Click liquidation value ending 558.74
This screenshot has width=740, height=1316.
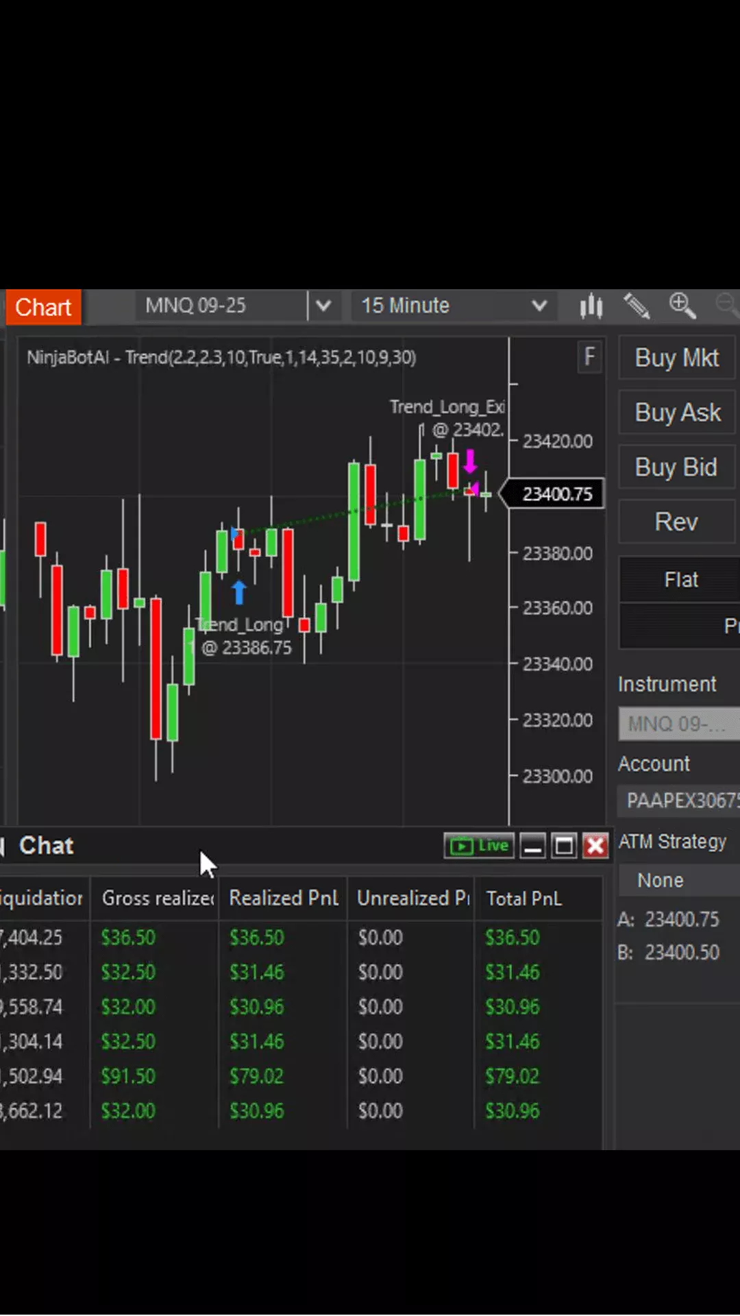[32, 1007]
